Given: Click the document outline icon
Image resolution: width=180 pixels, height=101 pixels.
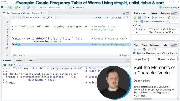Looking at the screenshot, I should [x=127, y=17].
